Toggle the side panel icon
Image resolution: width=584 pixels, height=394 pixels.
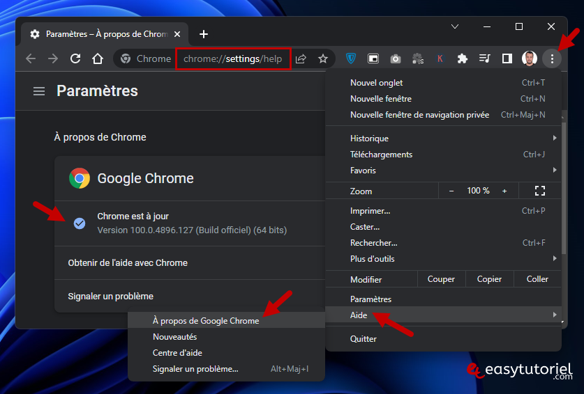pyautogui.click(x=507, y=58)
